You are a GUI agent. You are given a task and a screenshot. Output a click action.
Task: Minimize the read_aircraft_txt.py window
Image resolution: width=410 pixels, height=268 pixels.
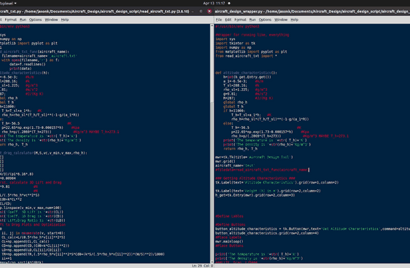click(193, 12)
